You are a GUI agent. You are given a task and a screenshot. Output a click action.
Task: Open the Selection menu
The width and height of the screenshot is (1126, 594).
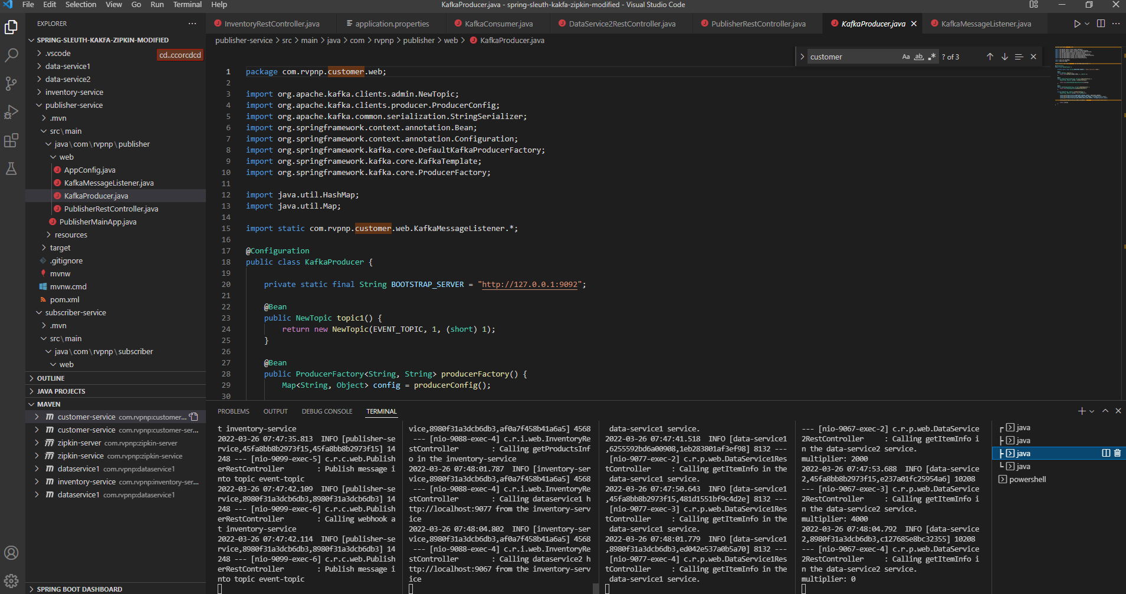(x=81, y=5)
